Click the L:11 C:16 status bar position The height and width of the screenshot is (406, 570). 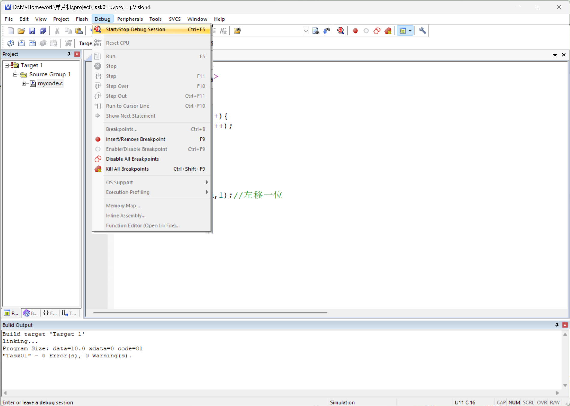coord(465,402)
